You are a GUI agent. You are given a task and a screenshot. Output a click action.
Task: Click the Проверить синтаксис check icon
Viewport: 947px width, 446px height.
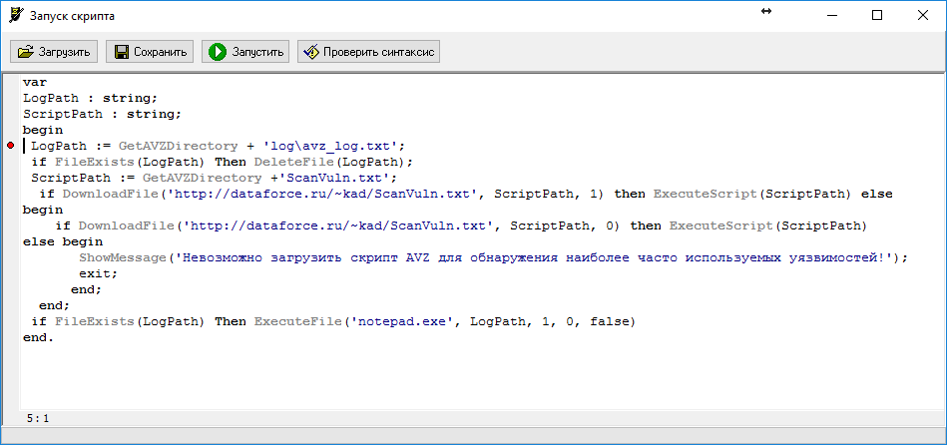pyautogui.click(x=310, y=52)
